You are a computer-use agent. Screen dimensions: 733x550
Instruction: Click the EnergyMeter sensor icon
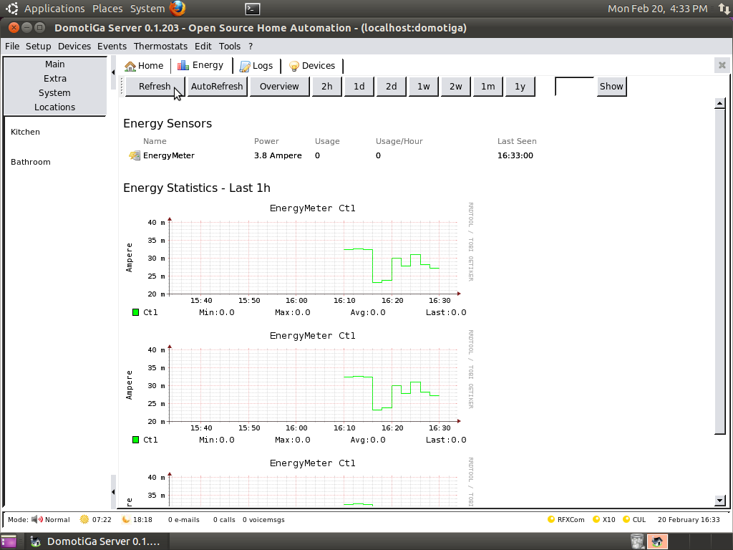click(x=134, y=155)
